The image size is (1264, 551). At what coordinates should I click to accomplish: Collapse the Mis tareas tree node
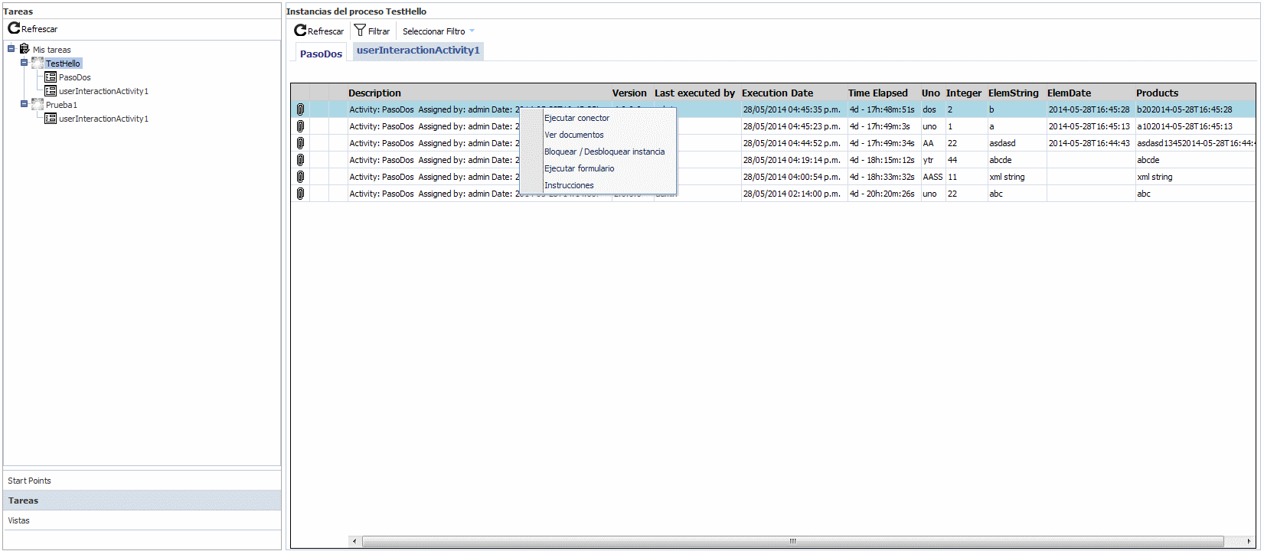11,49
